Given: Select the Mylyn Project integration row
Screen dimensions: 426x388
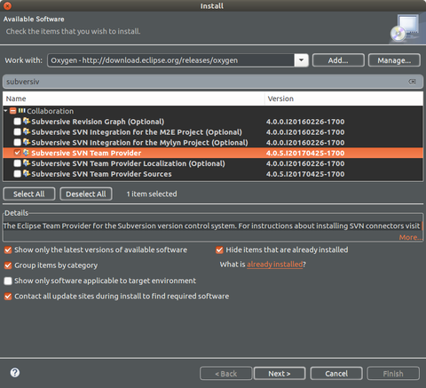Looking at the screenshot, I should 213,142.
